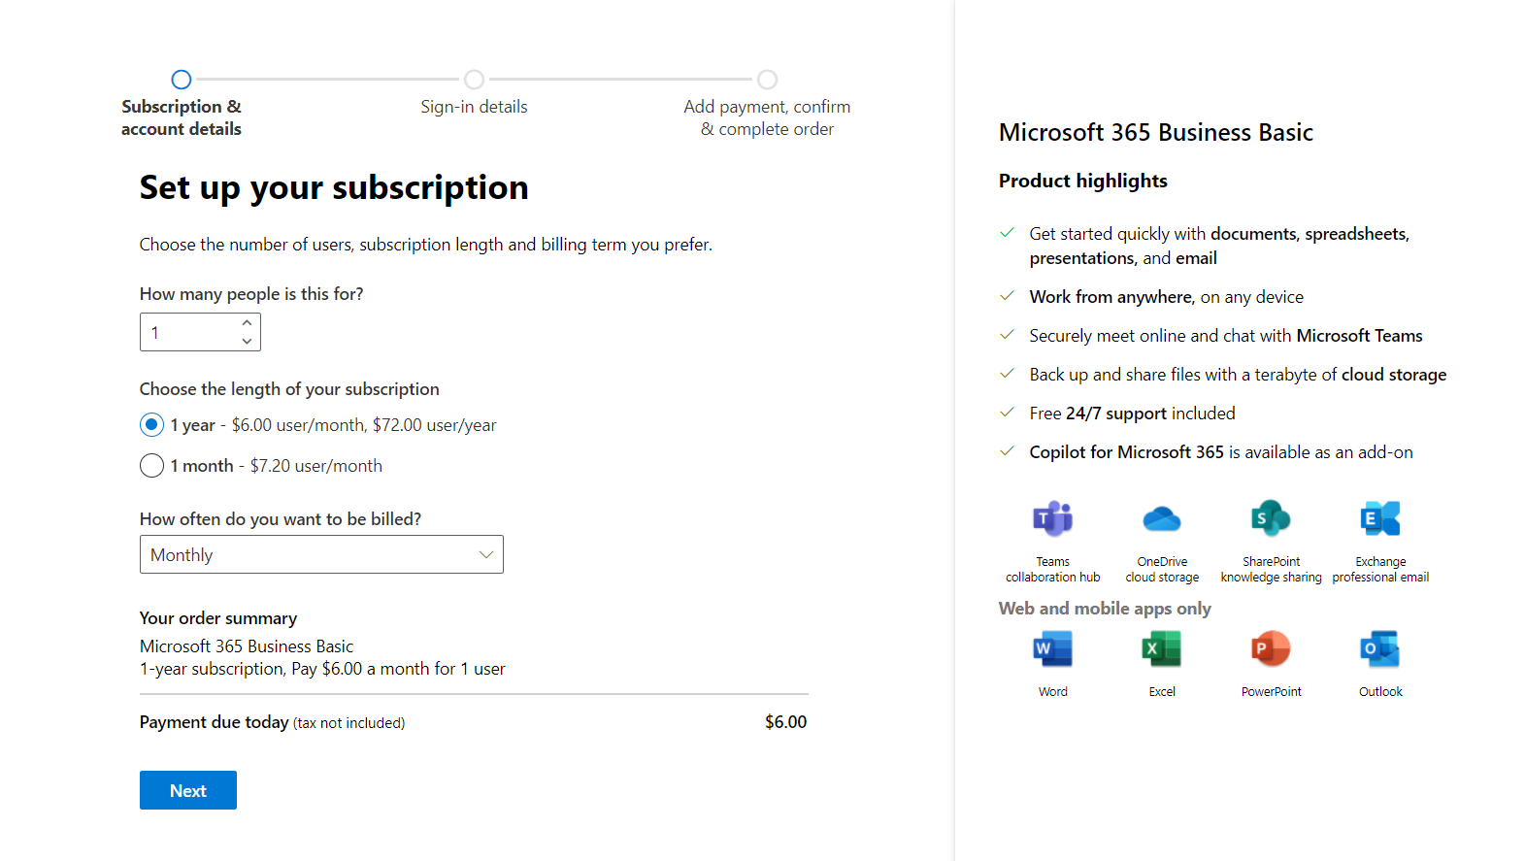Select the 1 month subscription option

click(x=151, y=466)
